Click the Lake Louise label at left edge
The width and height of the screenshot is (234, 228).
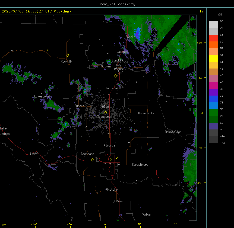click(5, 131)
